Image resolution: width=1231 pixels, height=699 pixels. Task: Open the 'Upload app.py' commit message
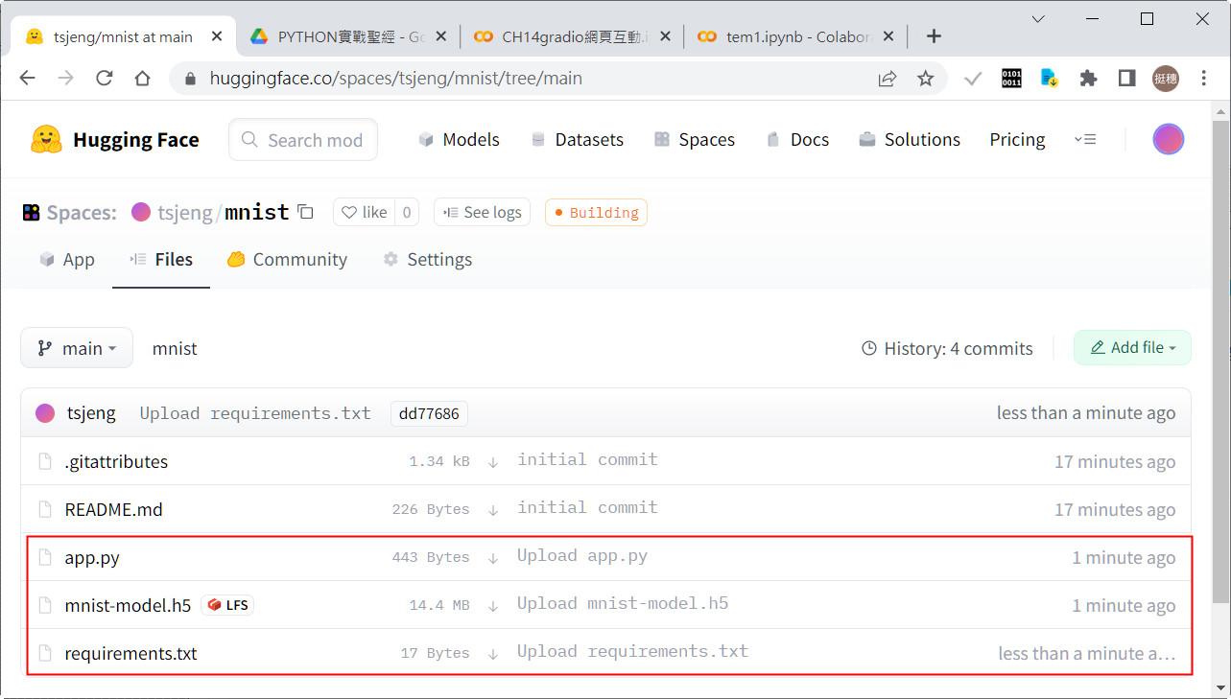(582, 556)
